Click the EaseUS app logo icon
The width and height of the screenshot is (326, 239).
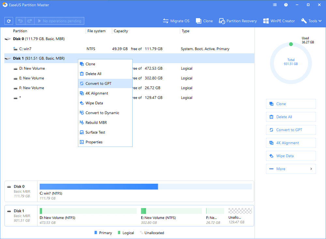click(5, 5)
